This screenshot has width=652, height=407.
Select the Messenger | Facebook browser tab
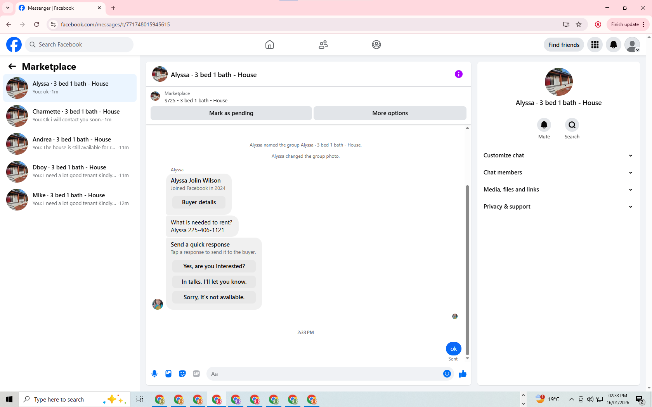click(60, 8)
